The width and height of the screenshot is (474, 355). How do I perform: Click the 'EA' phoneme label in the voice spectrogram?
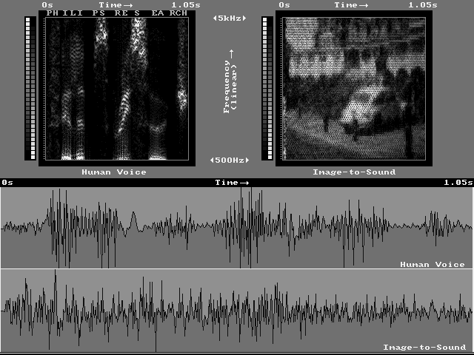coord(158,13)
